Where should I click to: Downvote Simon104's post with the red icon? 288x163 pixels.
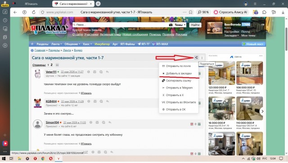click(x=192, y=124)
